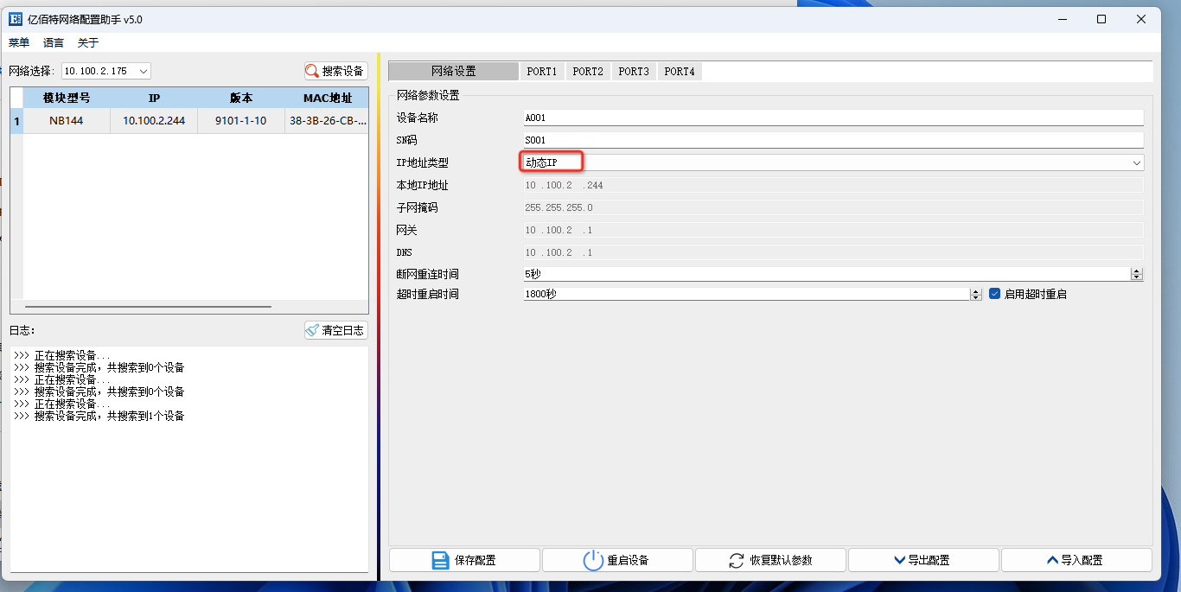
Task: Click the device list horizontal scrollbar
Action: 148,306
